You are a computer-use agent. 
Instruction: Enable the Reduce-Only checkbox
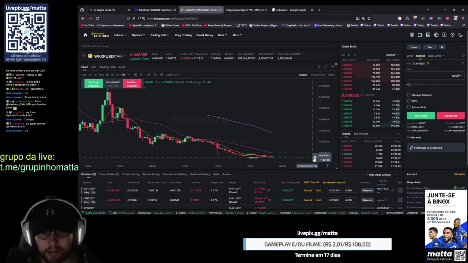(x=409, y=107)
